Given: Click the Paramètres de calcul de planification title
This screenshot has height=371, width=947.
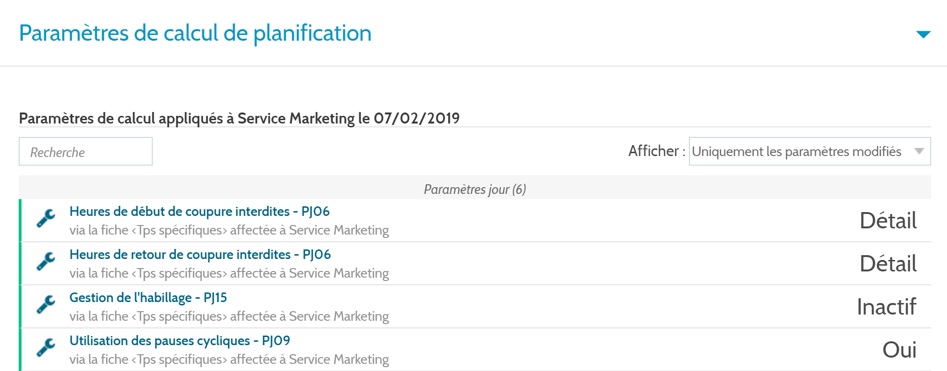Looking at the screenshot, I should tap(195, 34).
